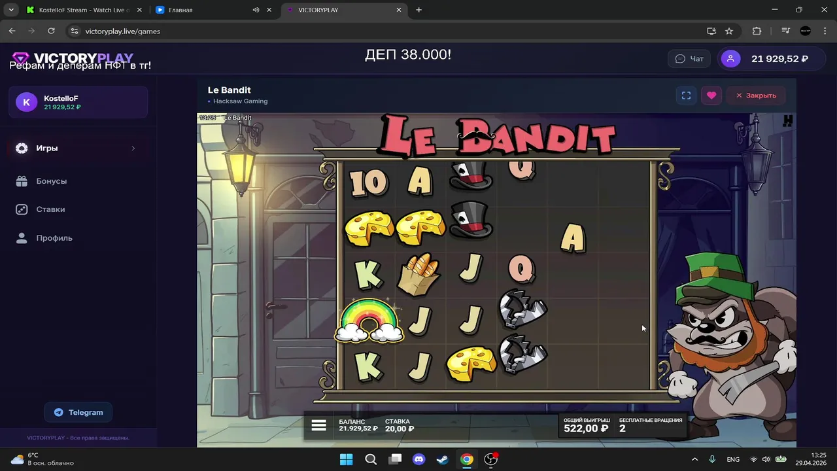837x471 pixels.
Task: Open Chrome three-dot menu
Action: tap(825, 31)
